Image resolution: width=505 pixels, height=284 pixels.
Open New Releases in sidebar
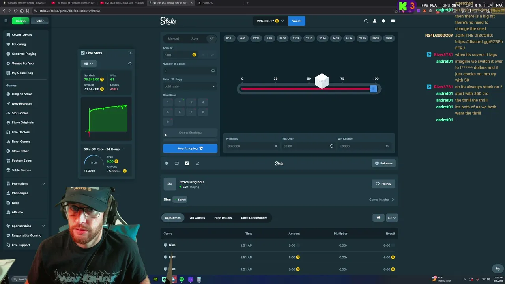click(22, 104)
